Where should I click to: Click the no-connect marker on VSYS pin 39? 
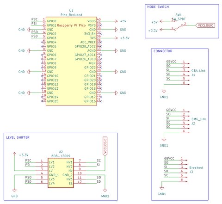(x=101, y=25)
